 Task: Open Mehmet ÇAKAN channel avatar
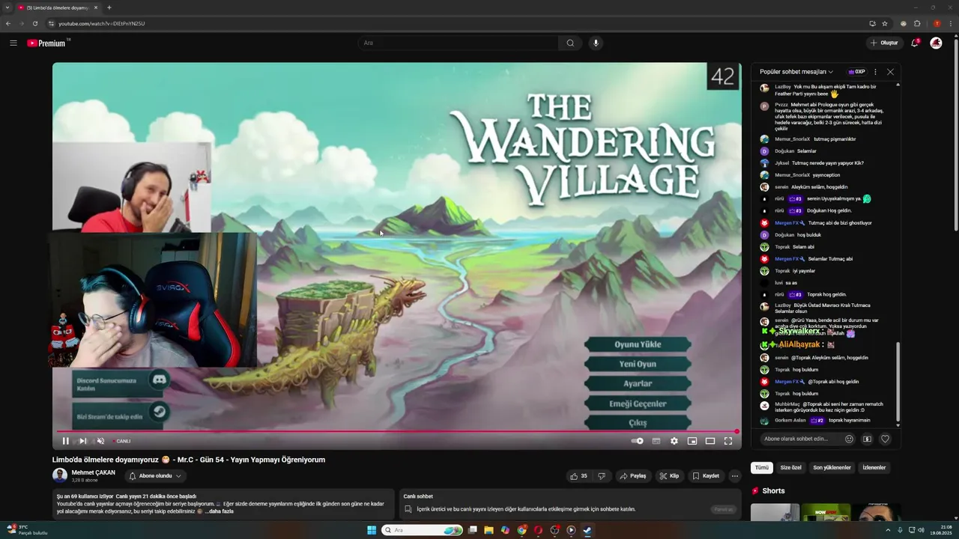pos(60,475)
